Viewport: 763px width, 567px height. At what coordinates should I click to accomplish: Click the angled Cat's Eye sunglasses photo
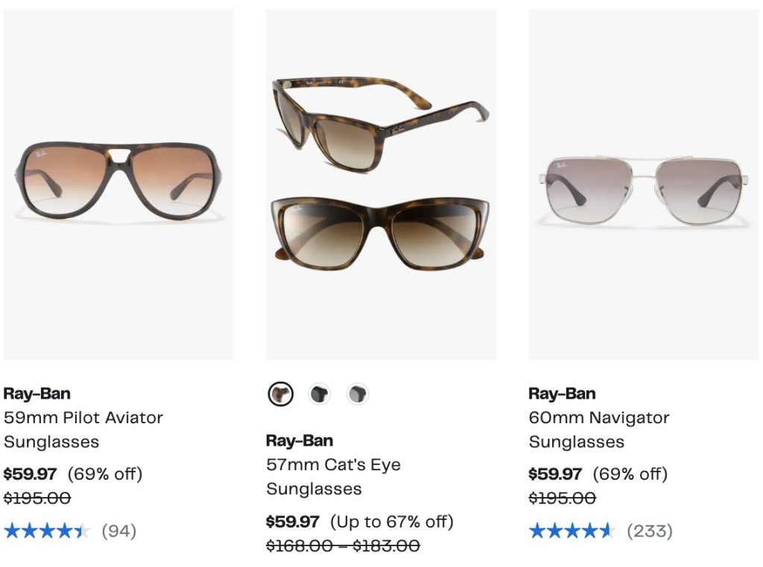click(x=380, y=119)
